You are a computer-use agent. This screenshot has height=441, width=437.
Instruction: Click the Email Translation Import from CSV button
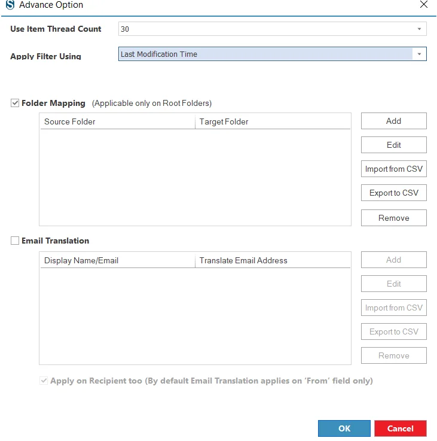click(x=394, y=308)
